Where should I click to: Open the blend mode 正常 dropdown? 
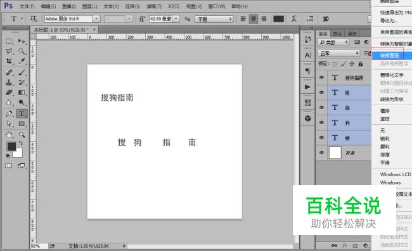338,53
